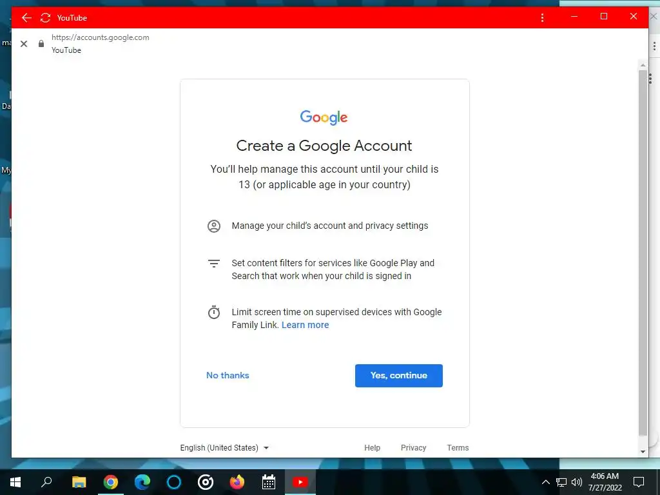
Task: Expand the English (United States) language dropdown
Action: click(x=224, y=448)
